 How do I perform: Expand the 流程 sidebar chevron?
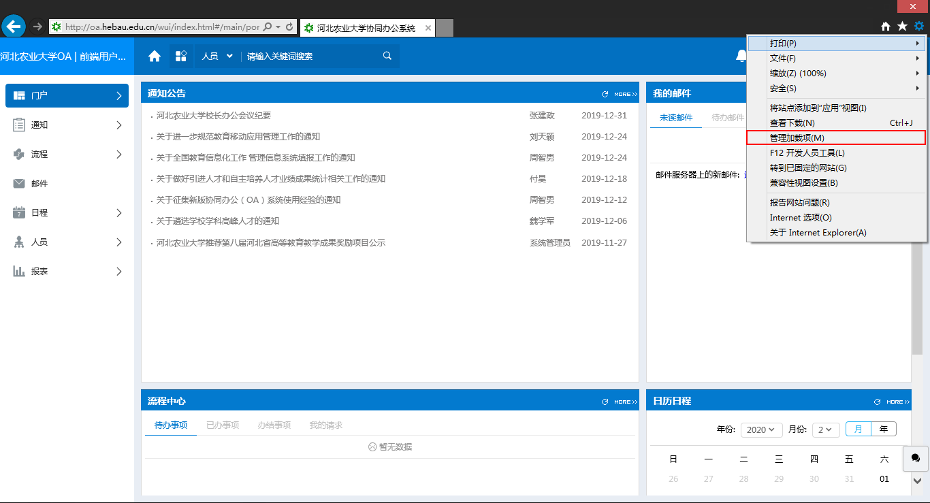pos(119,155)
